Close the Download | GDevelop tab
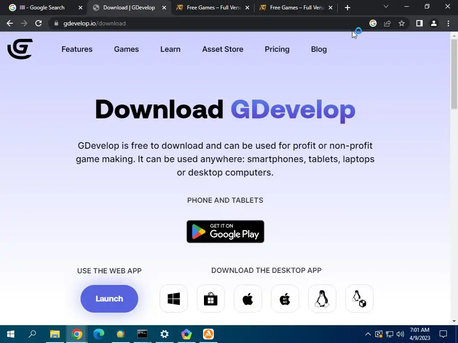Image resolution: width=458 pixels, height=343 pixels. coord(164,8)
